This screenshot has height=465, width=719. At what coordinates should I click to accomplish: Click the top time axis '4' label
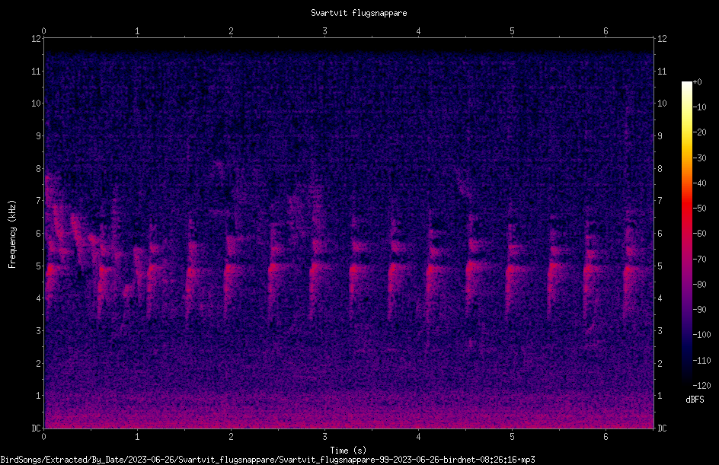(418, 31)
